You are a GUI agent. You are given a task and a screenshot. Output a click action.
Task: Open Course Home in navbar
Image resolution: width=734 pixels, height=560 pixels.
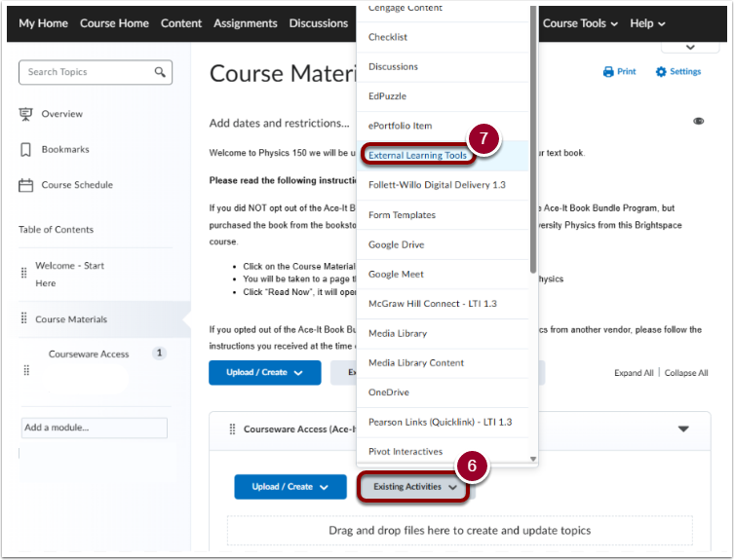(x=114, y=23)
